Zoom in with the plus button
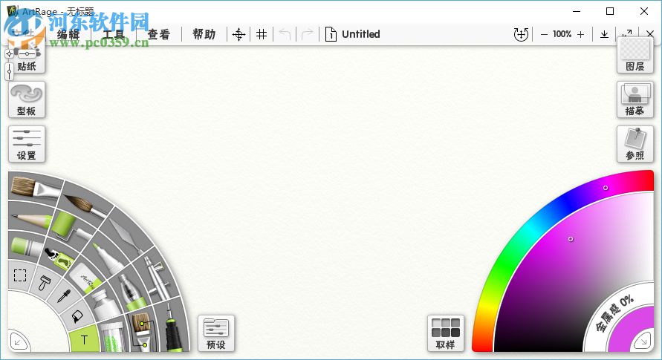The height and width of the screenshot is (360, 662). pyautogui.click(x=581, y=34)
